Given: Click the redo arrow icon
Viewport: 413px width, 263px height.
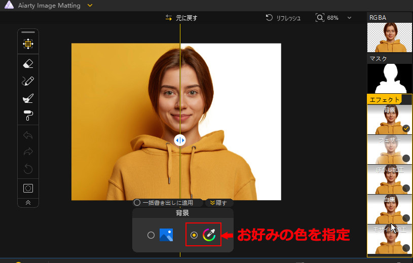Looking at the screenshot, I should pyautogui.click(x=28, y=152).
